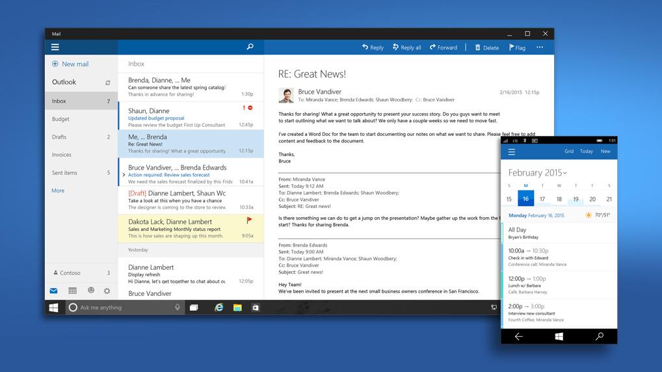Select the Inbox folder
This screenshot has height=372, width=662.
point(81,101)
